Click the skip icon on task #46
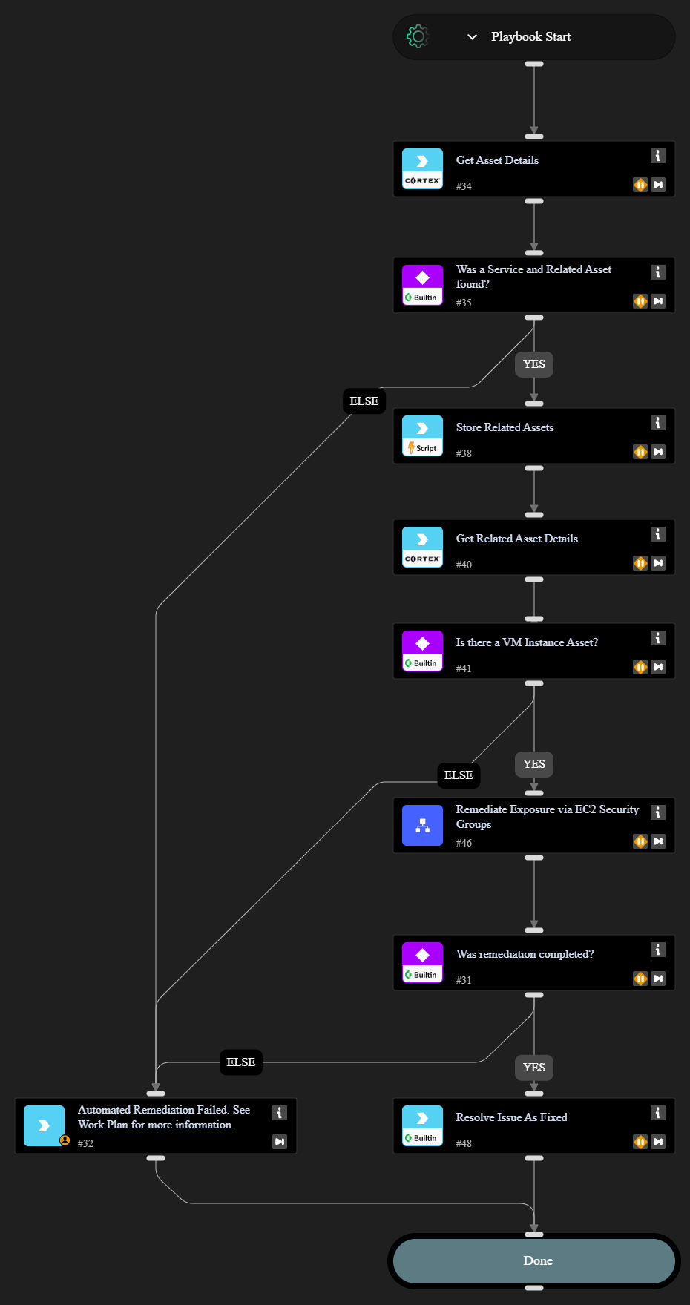 tap(658, 841)
